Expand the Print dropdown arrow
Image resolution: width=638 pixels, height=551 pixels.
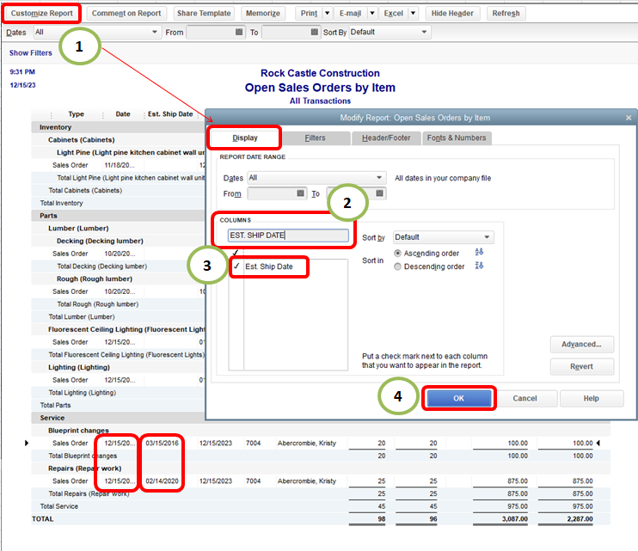(327, 13)
